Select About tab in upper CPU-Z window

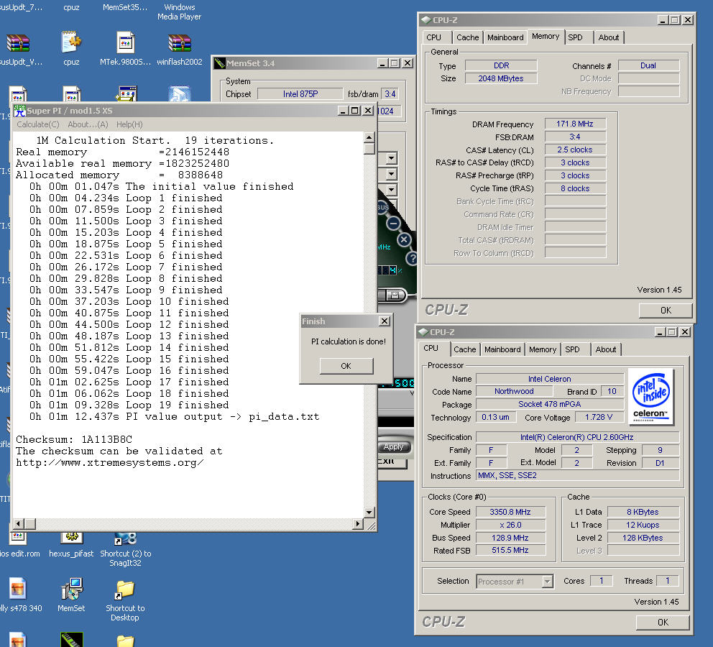pos(608,37)
